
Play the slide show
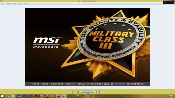click(x=87, y=92)
